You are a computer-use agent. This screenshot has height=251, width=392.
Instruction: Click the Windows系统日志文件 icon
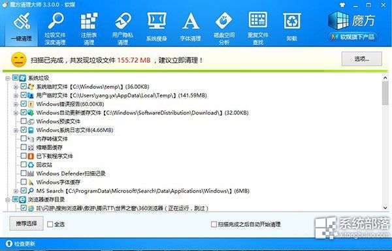pyautogui.click(x=31, y=130)
